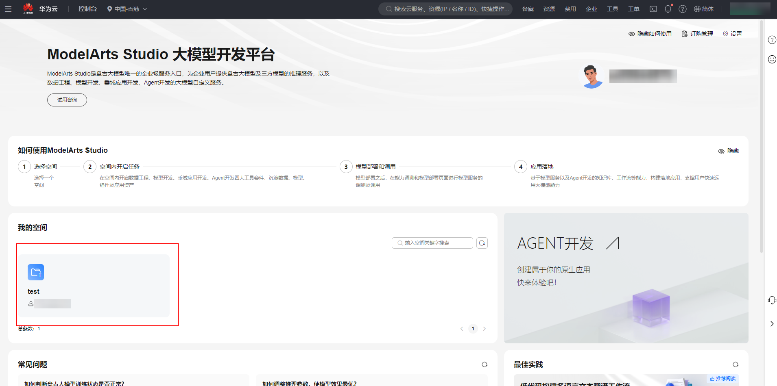Open the feedback smiley icon
The image size is (777, 386).
(772, 59)
